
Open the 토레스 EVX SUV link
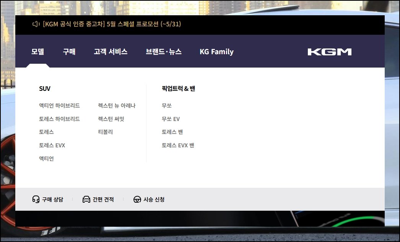click(52, 145)
